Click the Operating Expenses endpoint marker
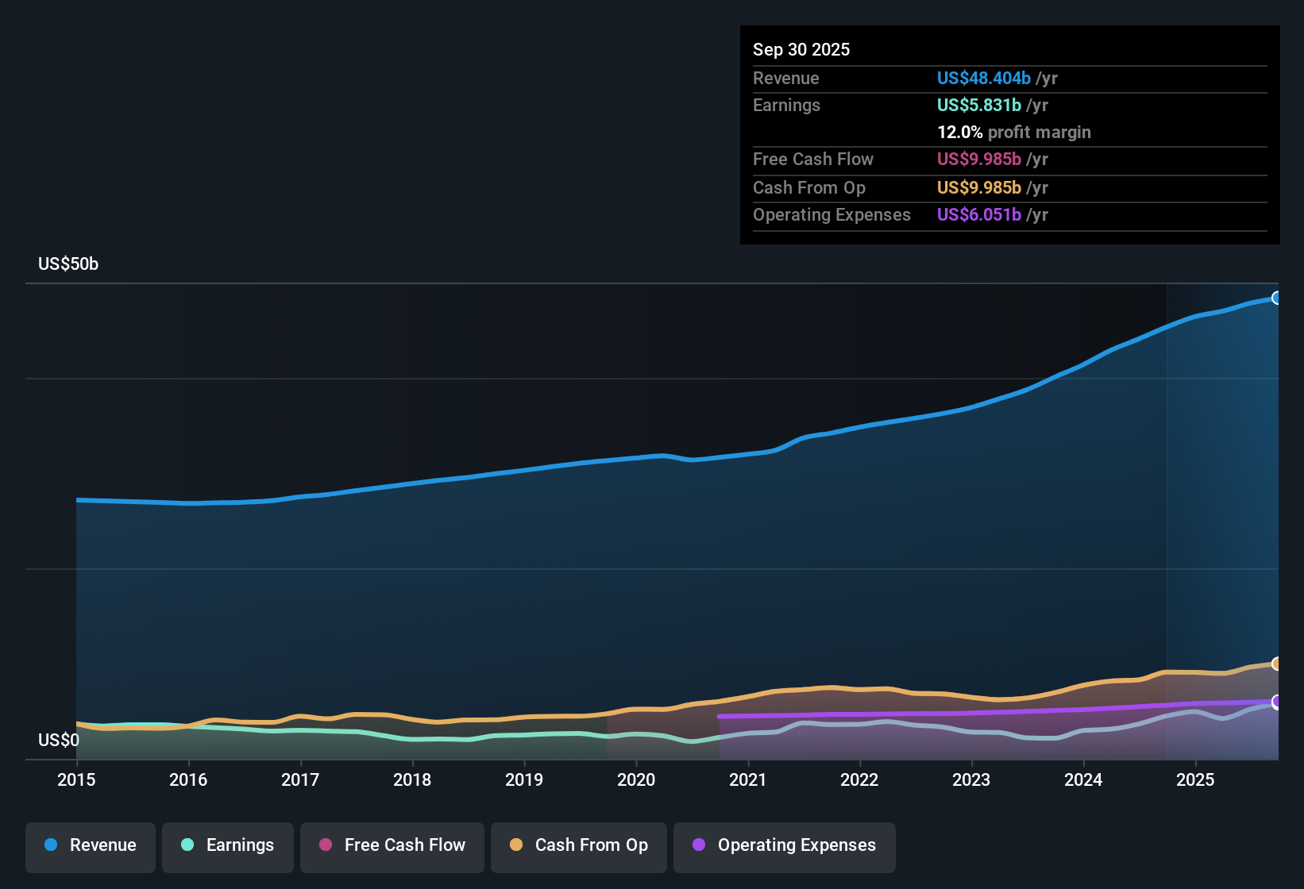Screen dimensions: 1304x889 (1277, 702)
